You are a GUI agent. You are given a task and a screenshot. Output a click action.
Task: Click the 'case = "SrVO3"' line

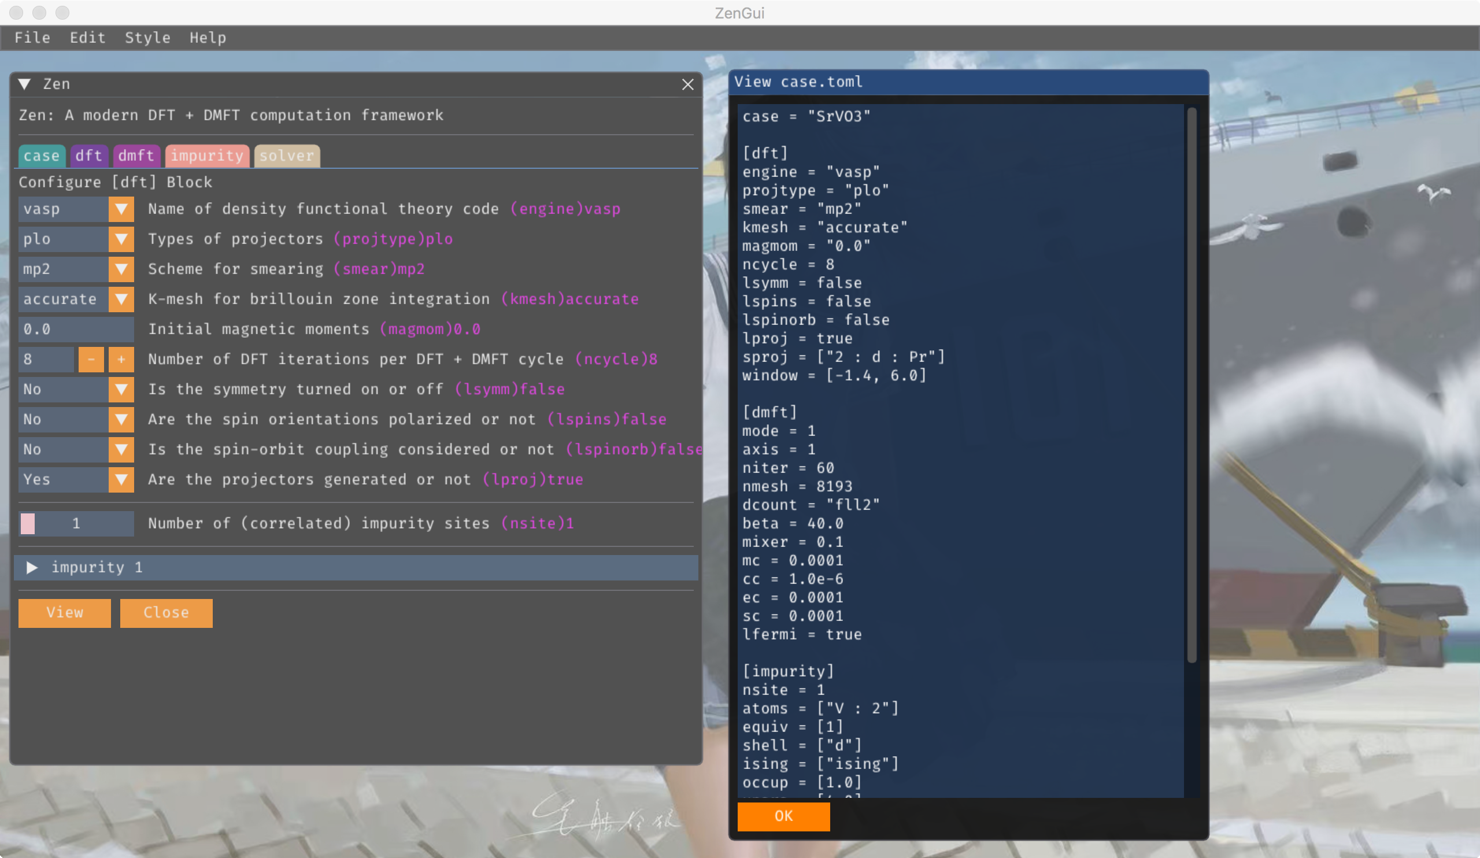pos(806,116)
